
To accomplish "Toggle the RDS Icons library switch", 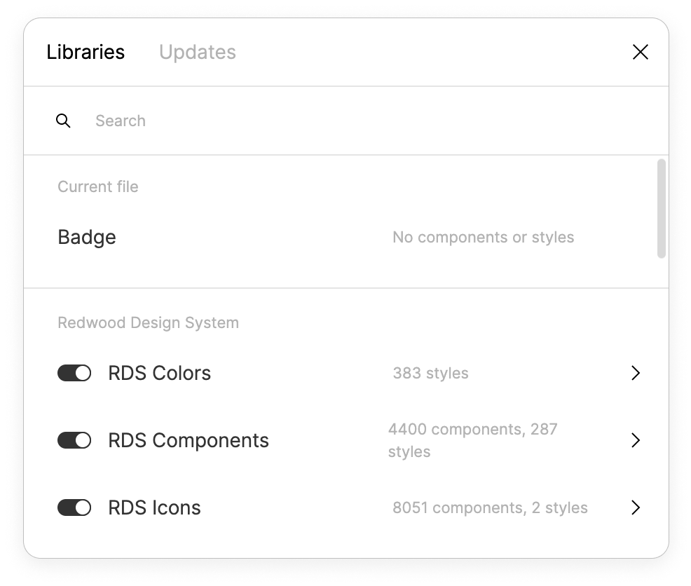I will click(74, 507).
